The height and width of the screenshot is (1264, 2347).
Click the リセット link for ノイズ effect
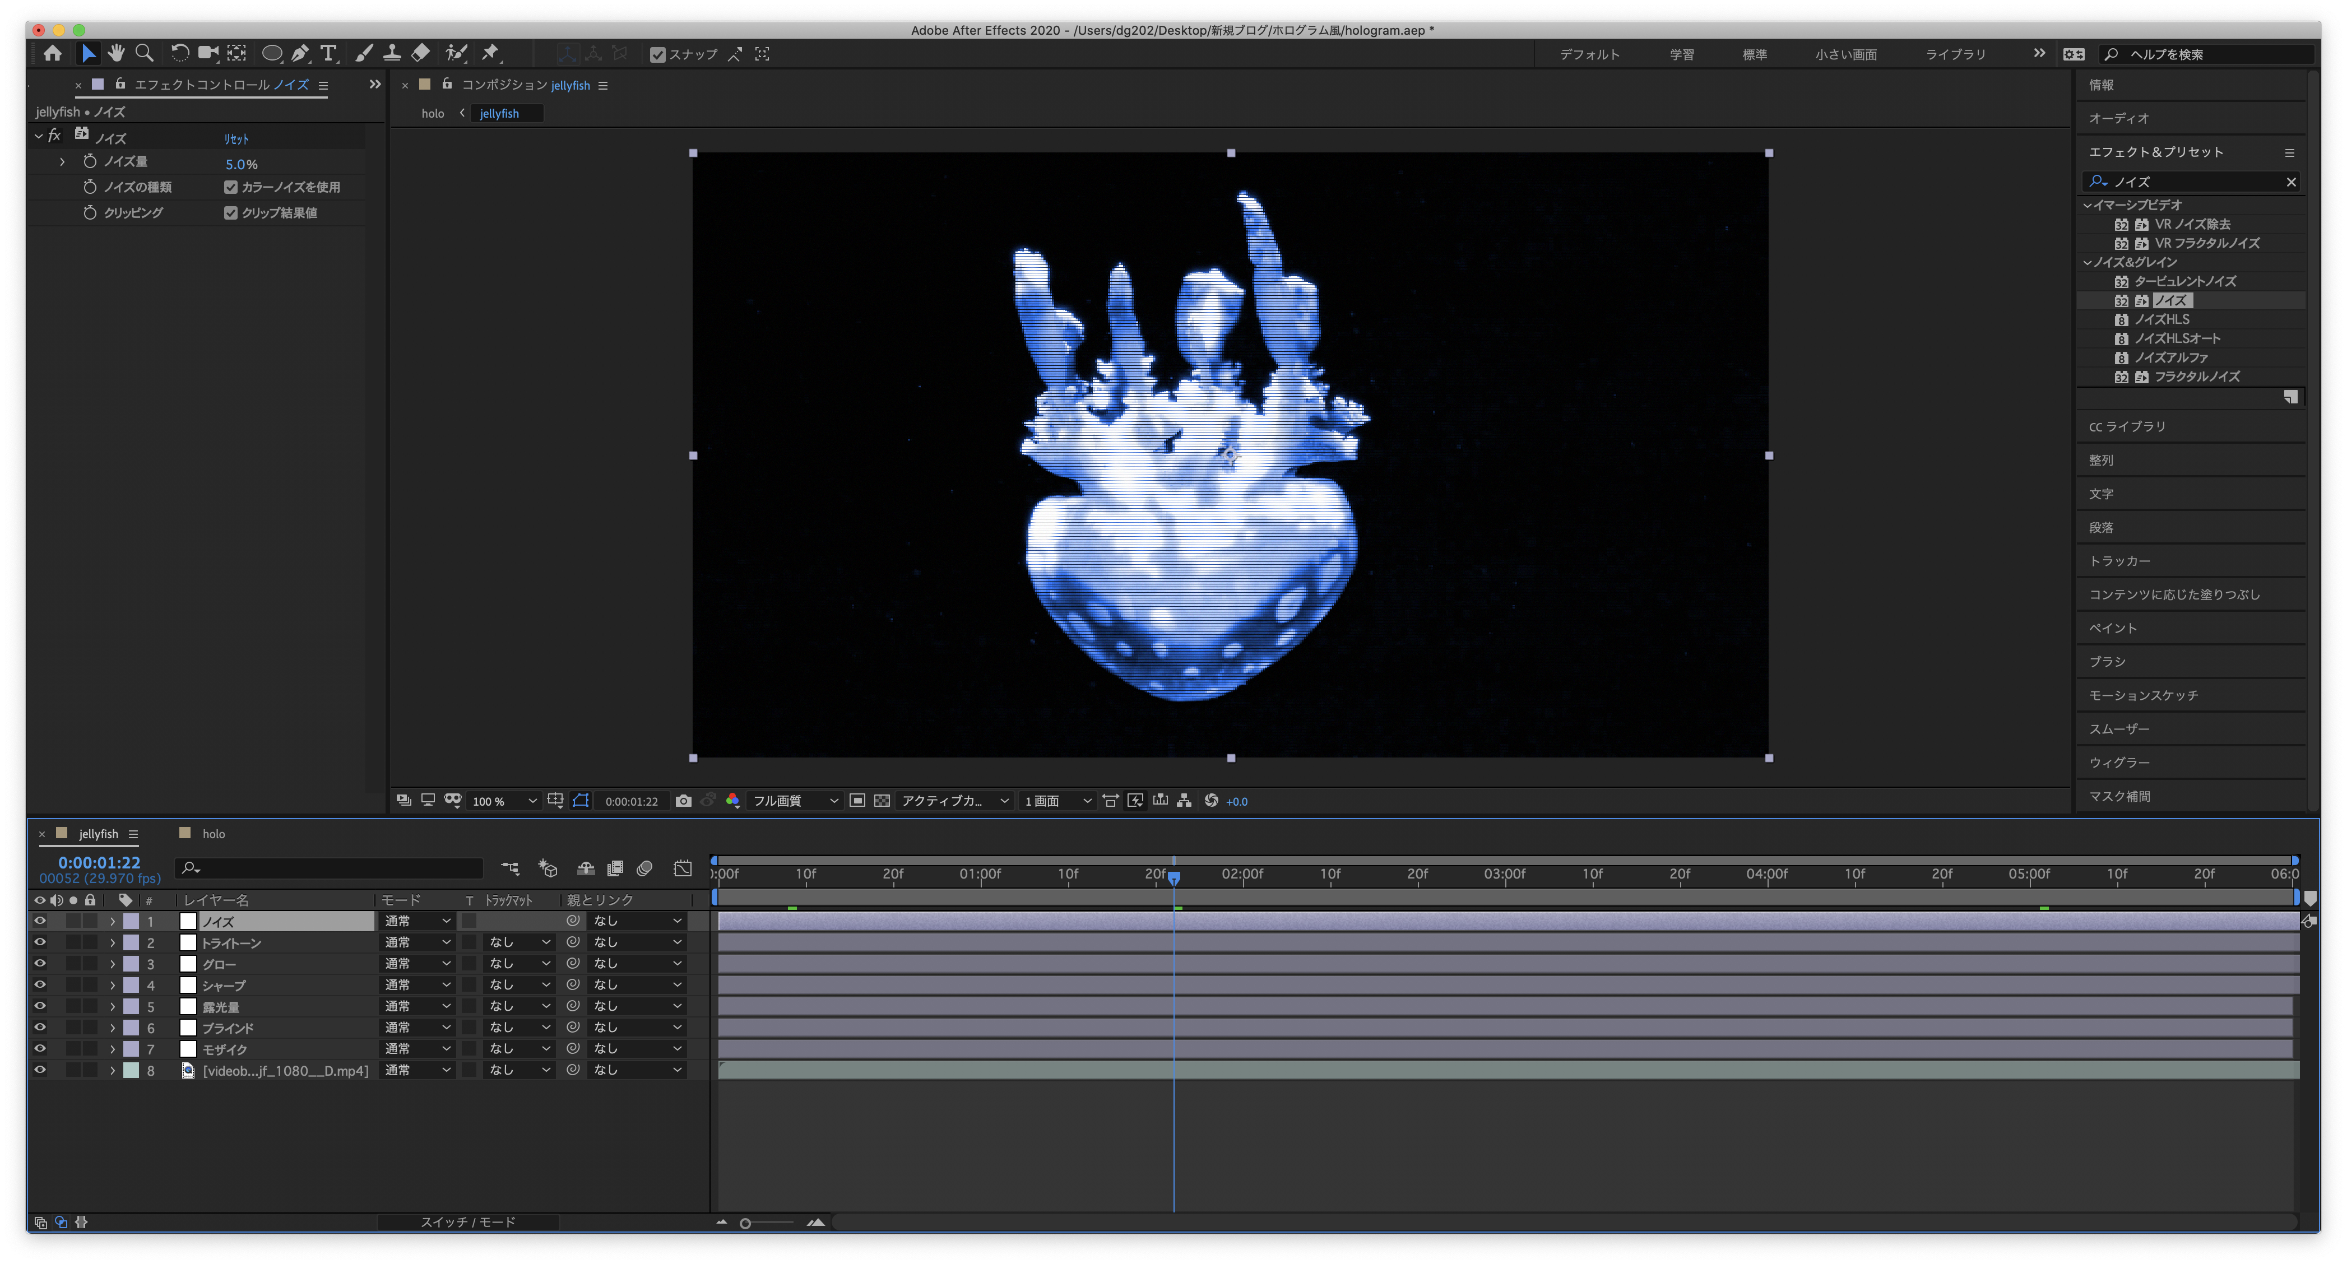[236, 138]
